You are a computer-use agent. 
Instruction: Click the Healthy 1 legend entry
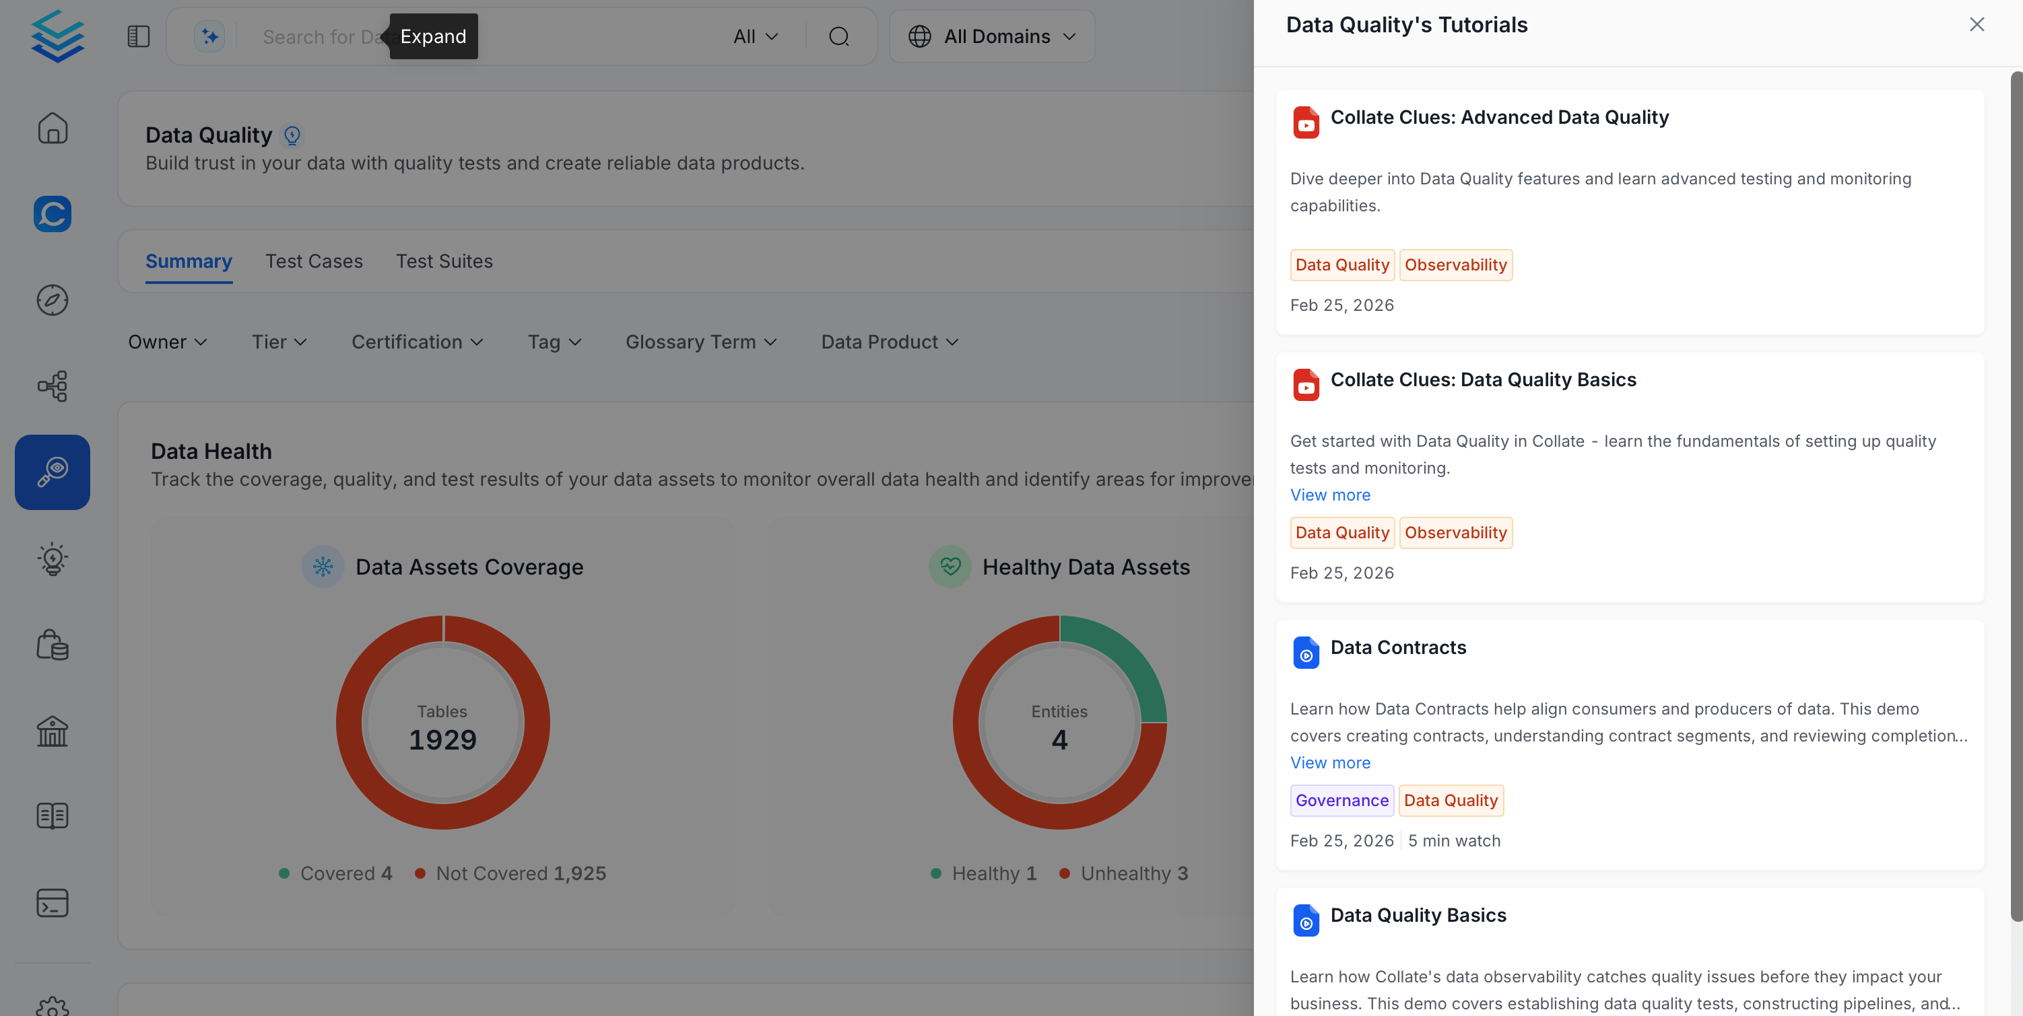[983, 873]
